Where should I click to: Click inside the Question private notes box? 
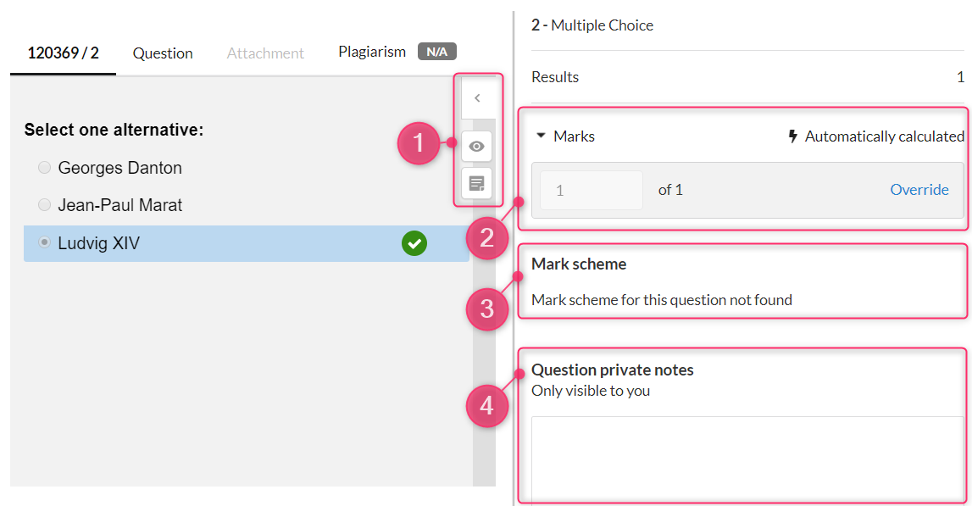click(x=747, y=459)
